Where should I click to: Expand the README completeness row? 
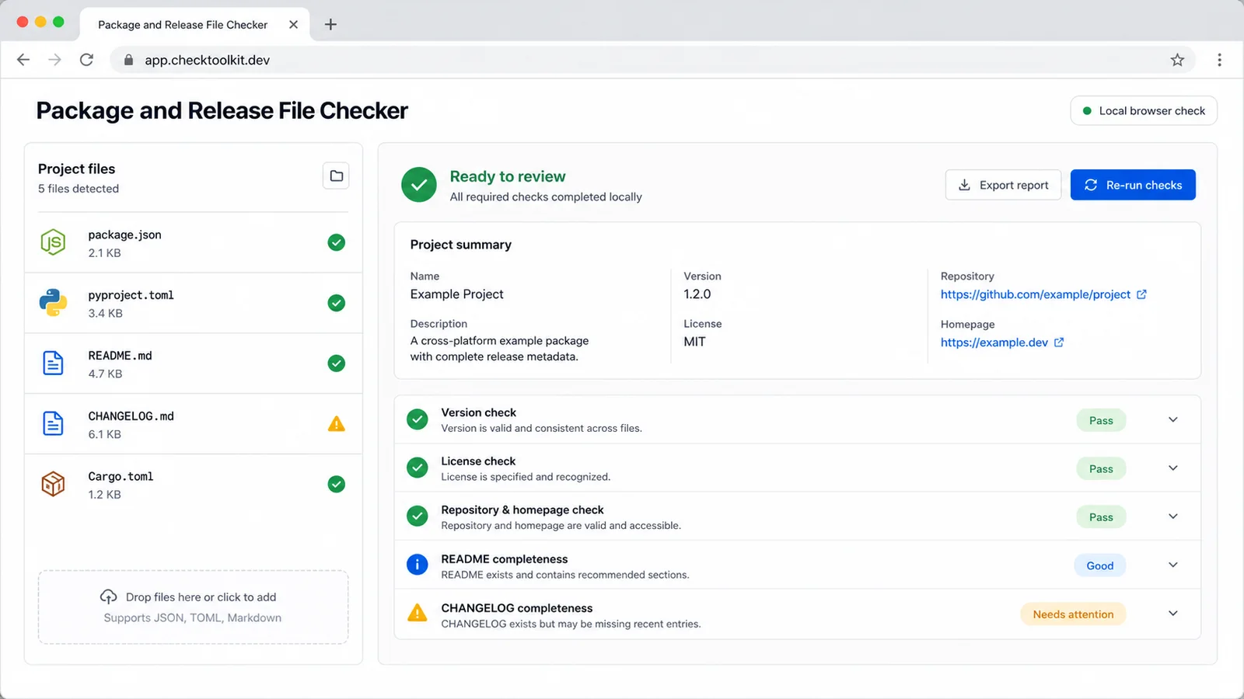(x=1173, y=565)
